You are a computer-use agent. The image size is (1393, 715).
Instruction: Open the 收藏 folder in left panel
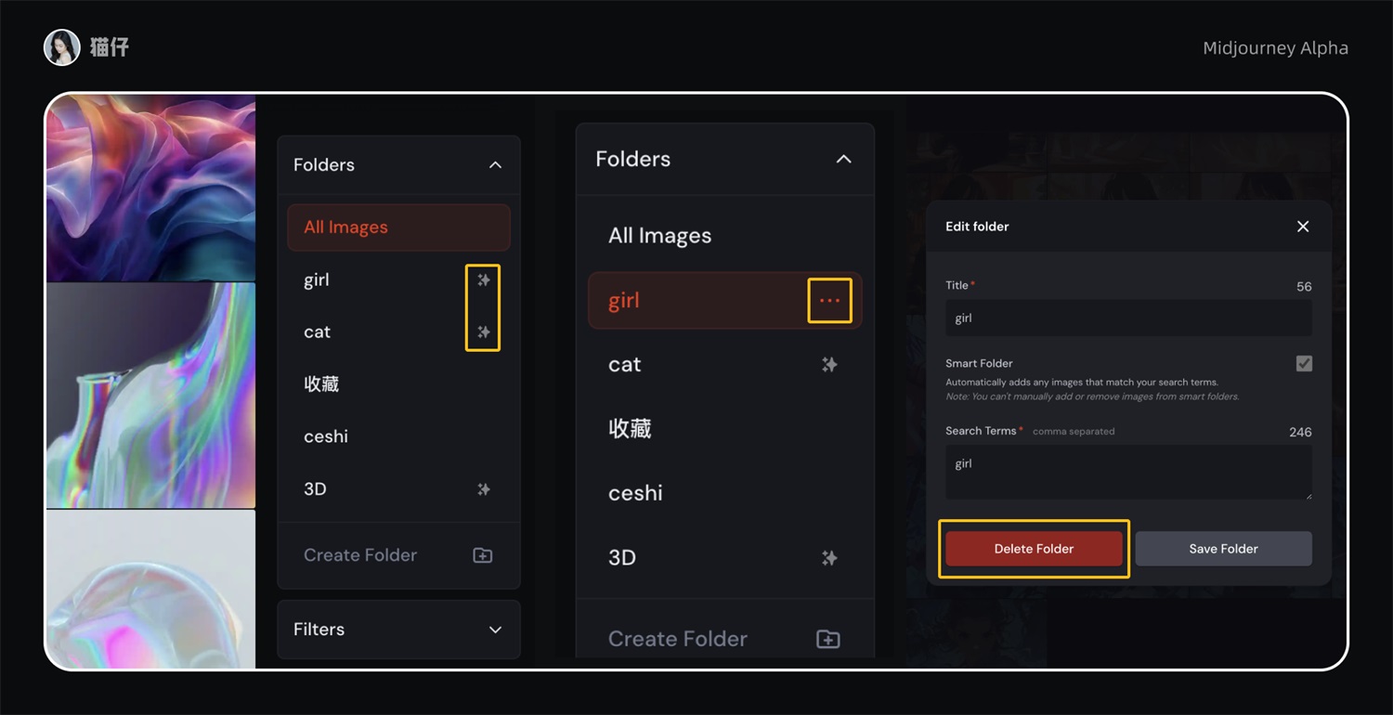pyautogui.click(x=321, y=384)
